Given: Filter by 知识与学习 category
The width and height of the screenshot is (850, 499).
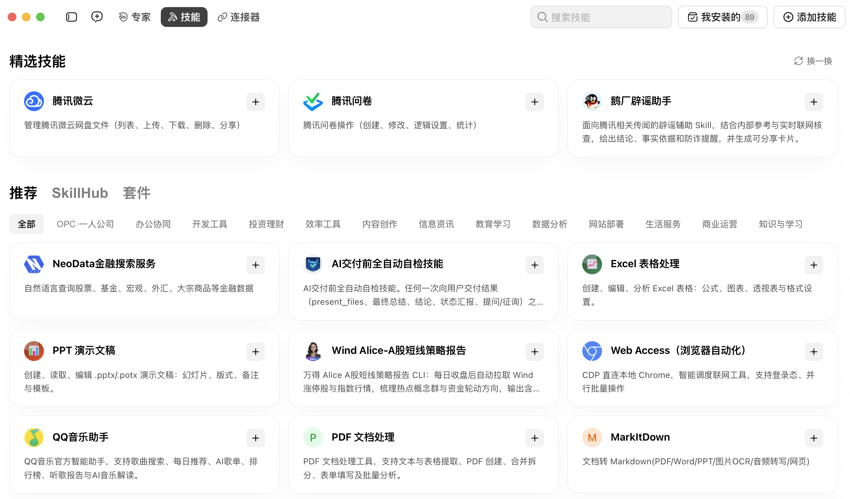Looking at the screenshot, I should (x=781, y=224).
